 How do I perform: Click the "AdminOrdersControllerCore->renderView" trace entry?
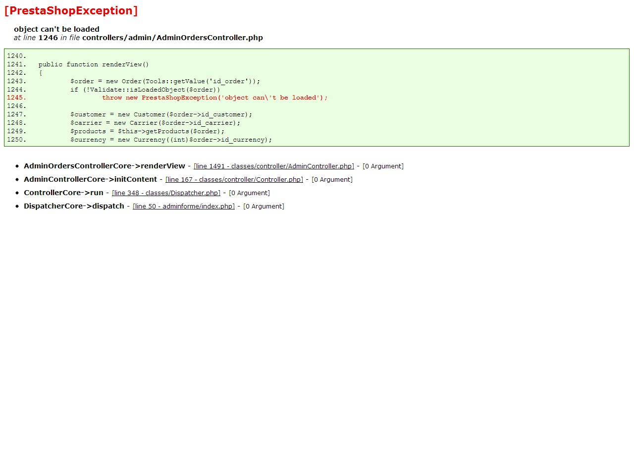tap(105, 166)
